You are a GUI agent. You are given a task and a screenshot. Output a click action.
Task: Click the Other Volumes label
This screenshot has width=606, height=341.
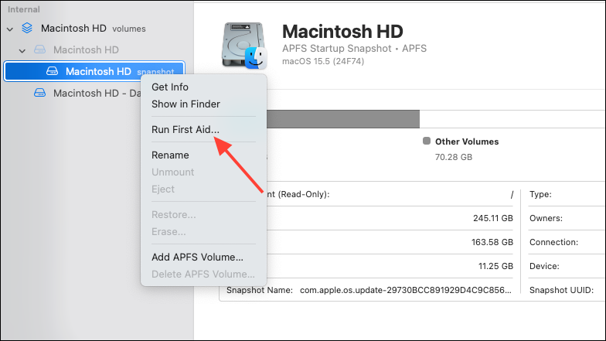tap(467, 142)
